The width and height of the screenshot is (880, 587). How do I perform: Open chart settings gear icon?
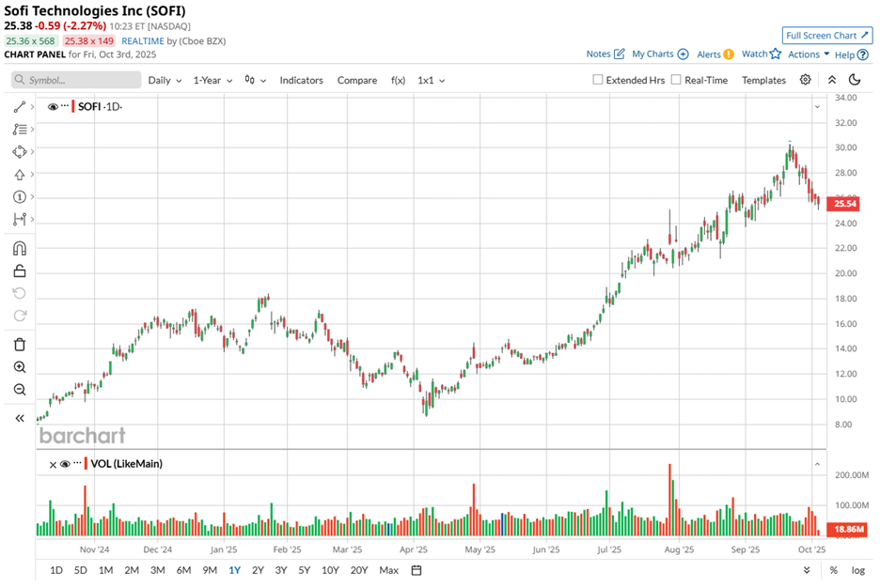pos(806,80)
